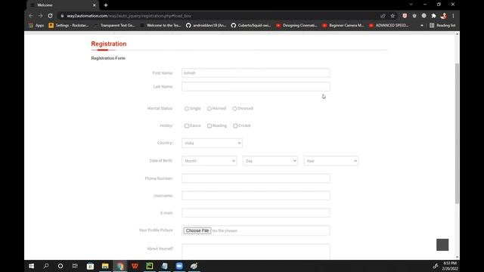Click the Choose File button

point(197,230)
